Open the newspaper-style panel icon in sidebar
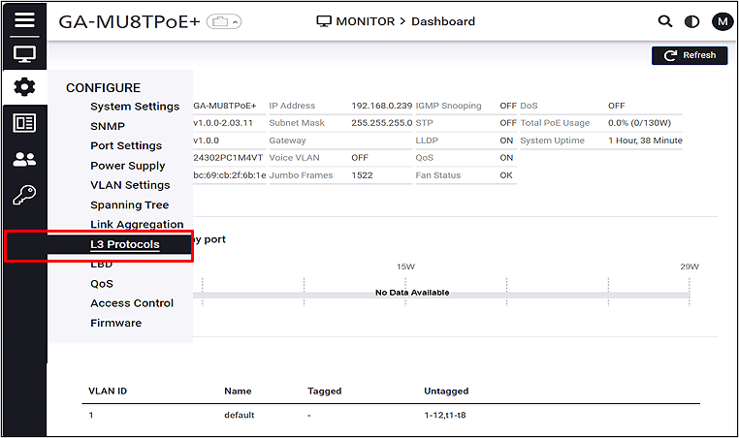This screenshot has width=739, height=438. click(24, 123)
